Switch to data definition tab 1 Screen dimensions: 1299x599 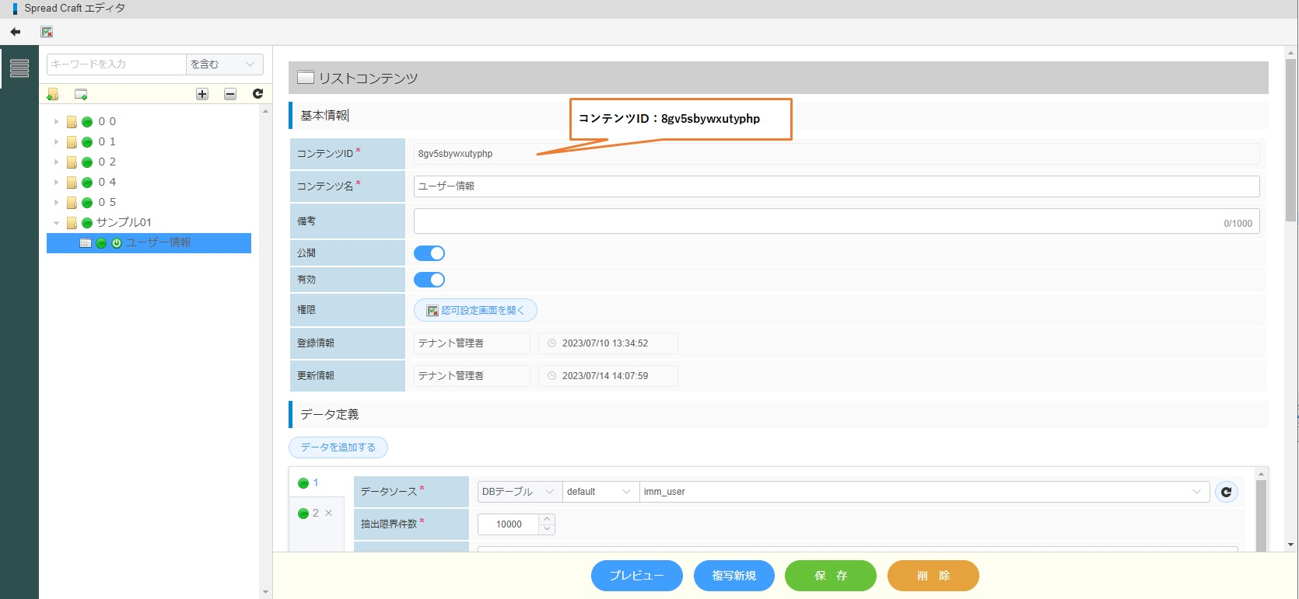310,483
